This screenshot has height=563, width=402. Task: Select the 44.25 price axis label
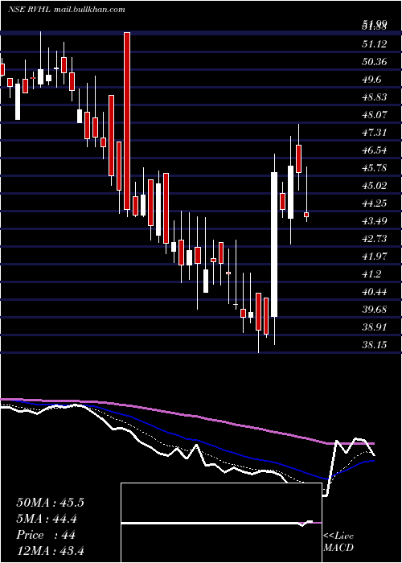tap(375, 203)
